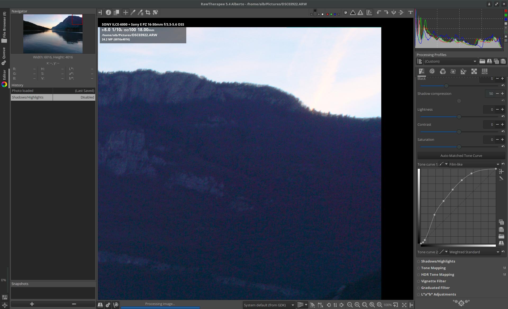Open Tone curve 2 Weighted Standard dropdown
508x309 pixels.
[x=474, y=252]
